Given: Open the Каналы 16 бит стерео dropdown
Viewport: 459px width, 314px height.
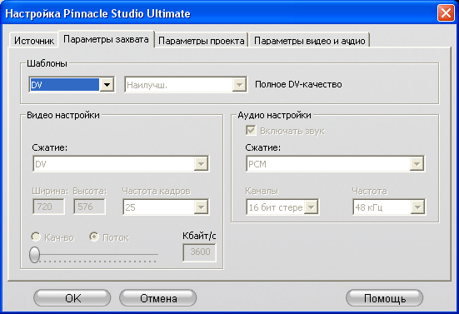Looking at the screenshot, I should (282, 207).
